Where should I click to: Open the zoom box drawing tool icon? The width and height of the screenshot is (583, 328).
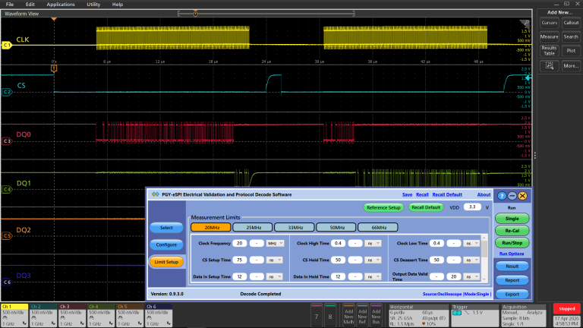(549, 66)
